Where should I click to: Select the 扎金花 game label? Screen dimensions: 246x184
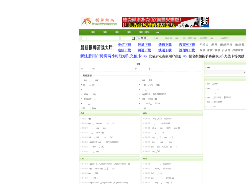(226, 50)
